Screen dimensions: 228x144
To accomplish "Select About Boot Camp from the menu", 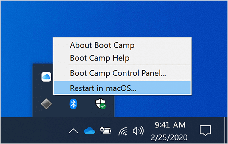I will (x=102, y=45).
